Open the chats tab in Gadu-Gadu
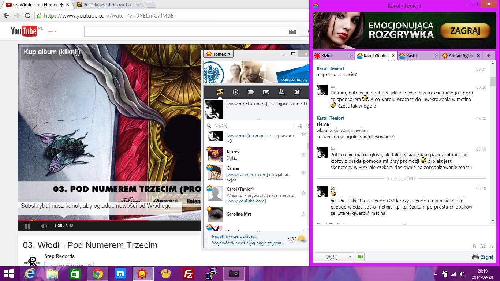The width and height of the screenshot is (500, 281). 220,92
